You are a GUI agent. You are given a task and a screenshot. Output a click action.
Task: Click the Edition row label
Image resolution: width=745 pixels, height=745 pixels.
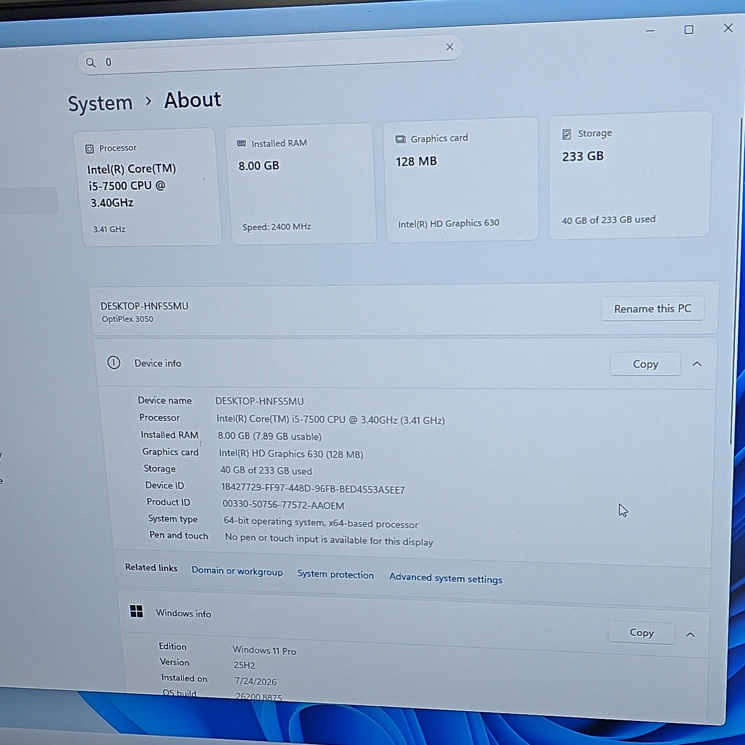click(172, 646)
